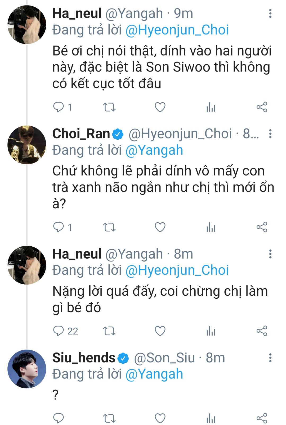The height and width of the screenshot is (425, 286).
Task: Open replies on tweet with 22 comments
Action: 59,331
